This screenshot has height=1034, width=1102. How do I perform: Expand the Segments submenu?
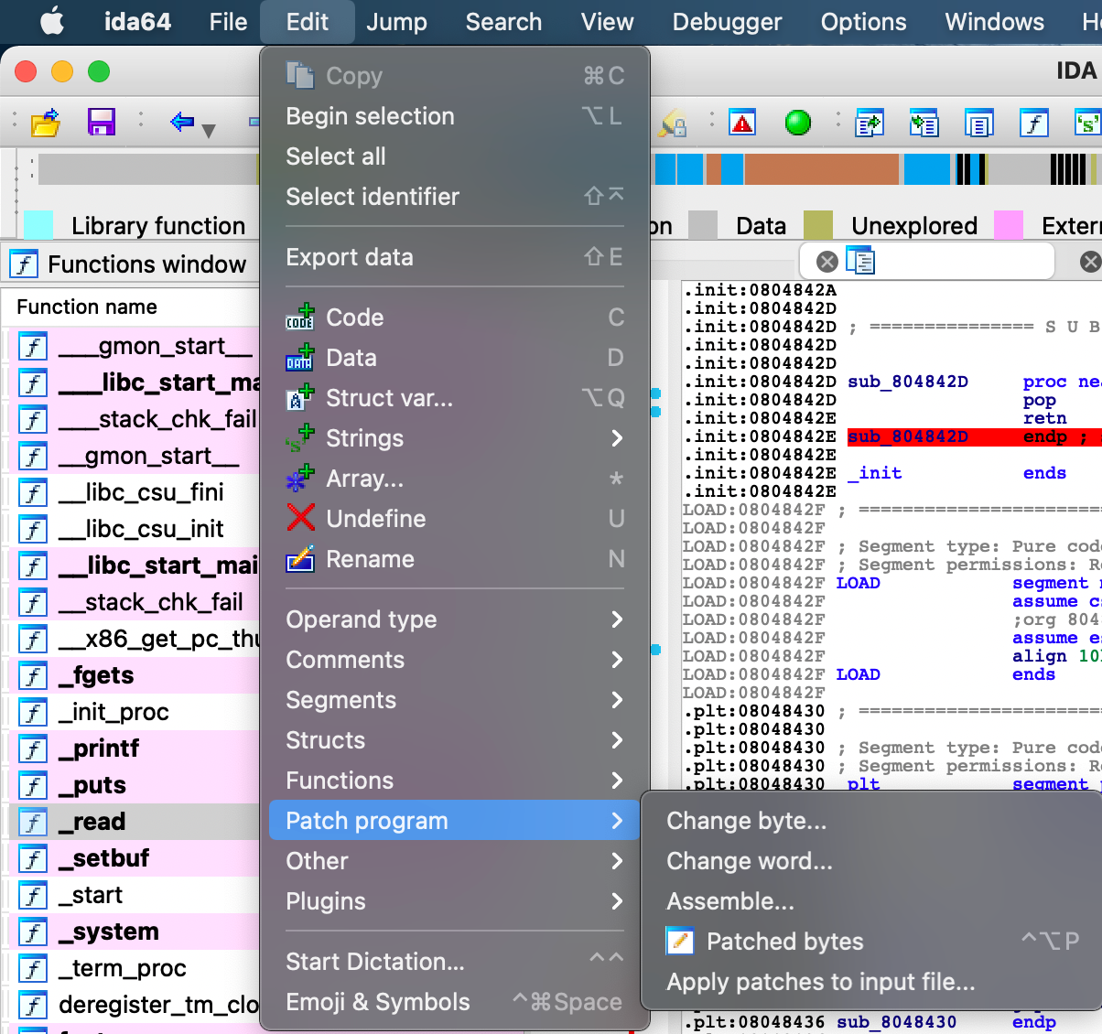point(455,700)
